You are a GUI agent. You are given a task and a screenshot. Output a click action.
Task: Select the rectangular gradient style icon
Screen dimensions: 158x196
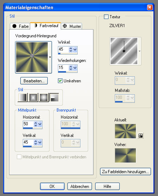[x=33, y=97]
